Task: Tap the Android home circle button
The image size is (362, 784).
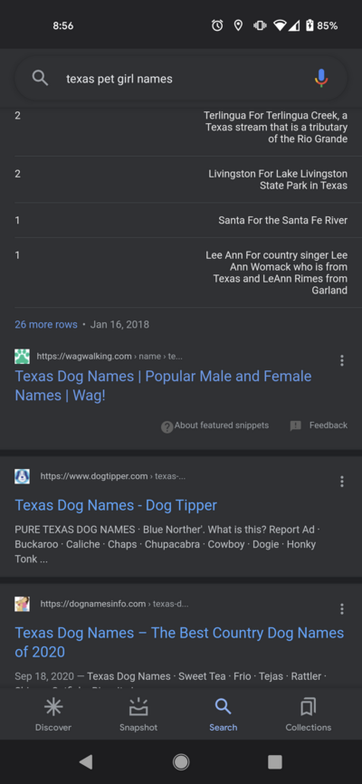Action: 181,761
